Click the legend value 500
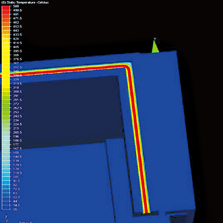The image size is (223, 223). coord(16,6)
